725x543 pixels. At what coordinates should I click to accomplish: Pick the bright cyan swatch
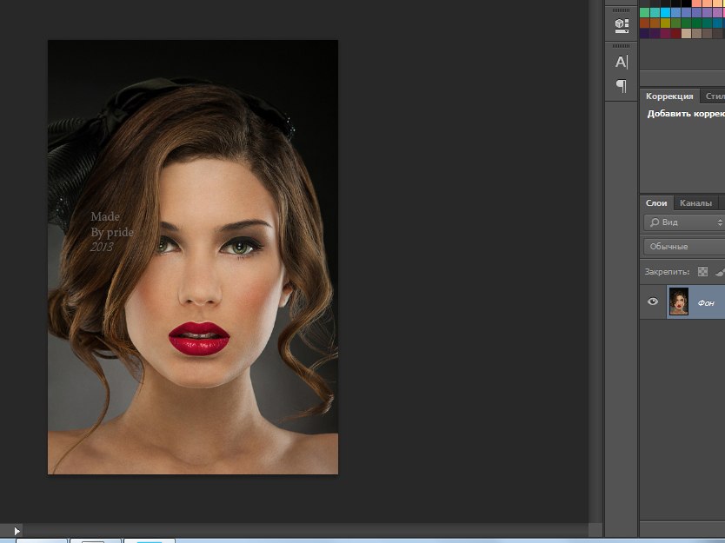pyautogui.click(x=665, y=13)
